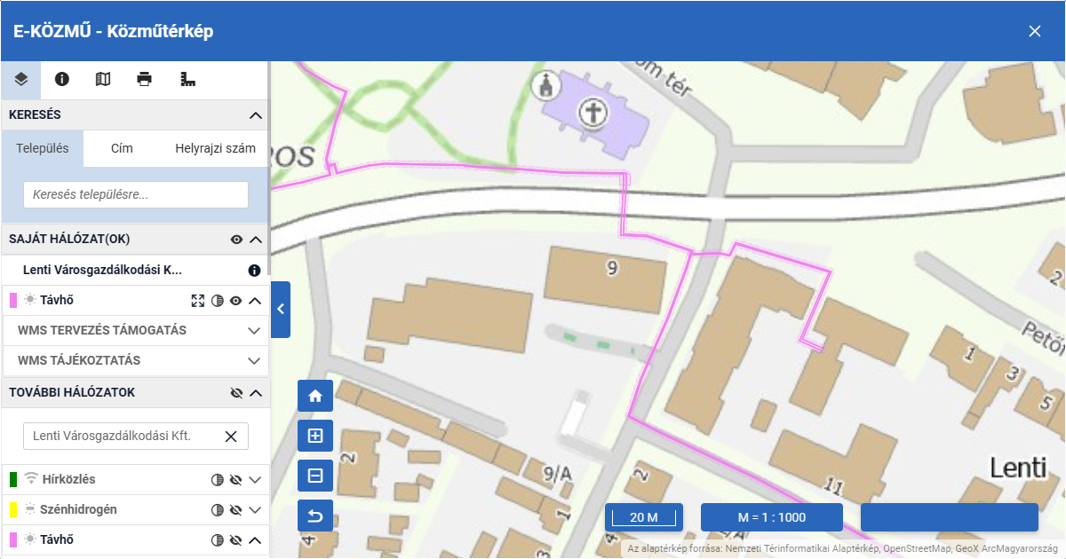Open the print tool
Viewport: 1066px width, 559px height.
[x=145, y=79]
